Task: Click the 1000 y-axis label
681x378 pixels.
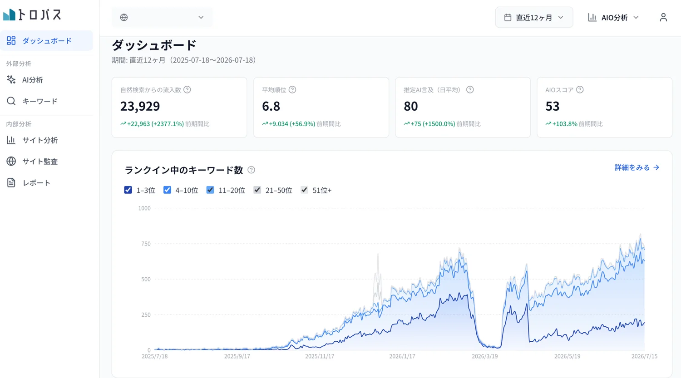Action: coord(144,208)
